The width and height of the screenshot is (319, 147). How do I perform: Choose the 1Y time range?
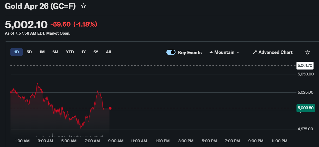[x=83, y=52]
